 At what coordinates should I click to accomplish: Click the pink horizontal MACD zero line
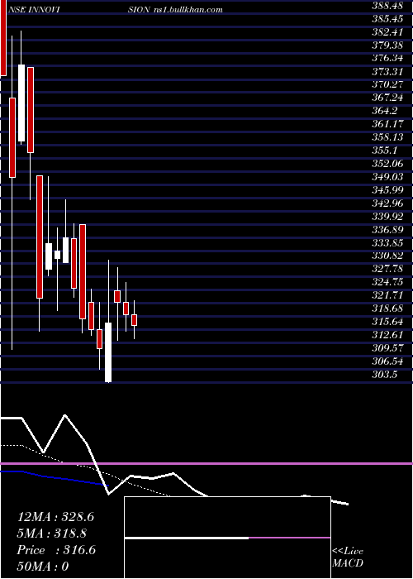coord(206,463)
